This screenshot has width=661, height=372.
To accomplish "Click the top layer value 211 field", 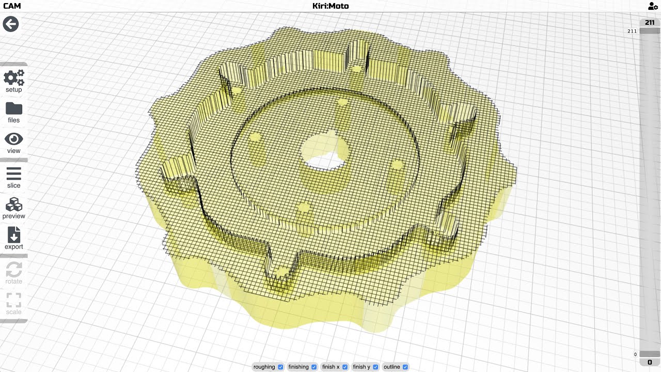I will pyautogui.click(x=650, y=23).
